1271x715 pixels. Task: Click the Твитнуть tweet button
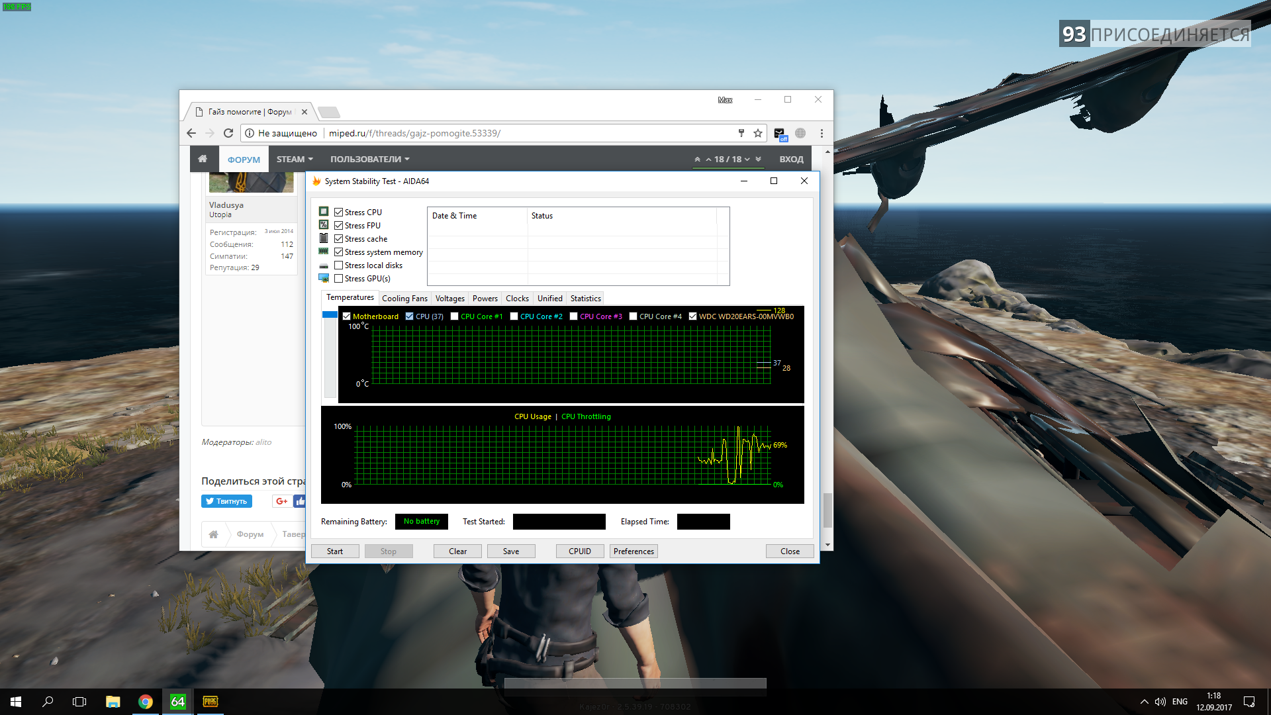[226, 501]
